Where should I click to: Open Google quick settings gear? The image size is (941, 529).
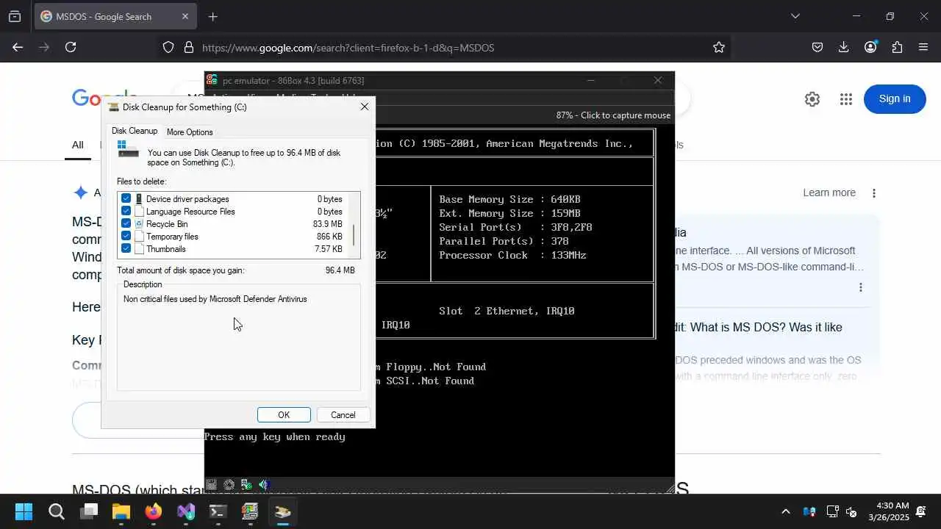tap(812, 99)
